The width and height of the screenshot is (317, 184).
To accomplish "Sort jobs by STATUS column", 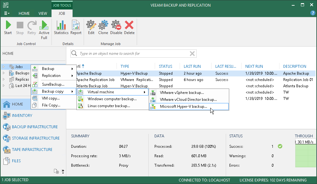I will pyautogui.click(x=165, y=66).
